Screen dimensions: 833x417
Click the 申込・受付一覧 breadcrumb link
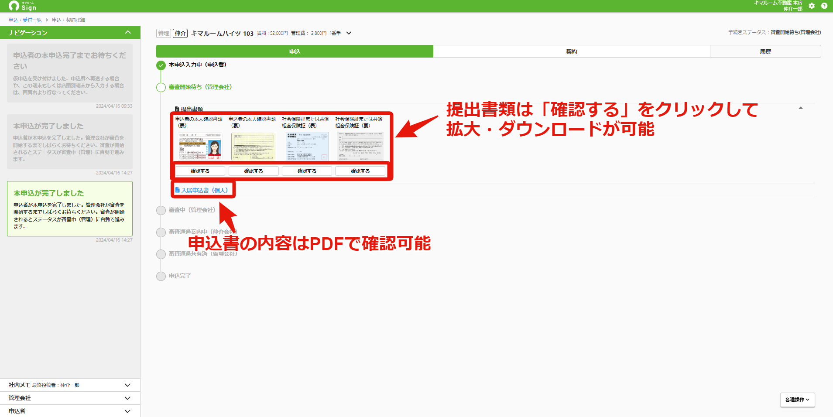pyautogui.click(x=25, y=20)
